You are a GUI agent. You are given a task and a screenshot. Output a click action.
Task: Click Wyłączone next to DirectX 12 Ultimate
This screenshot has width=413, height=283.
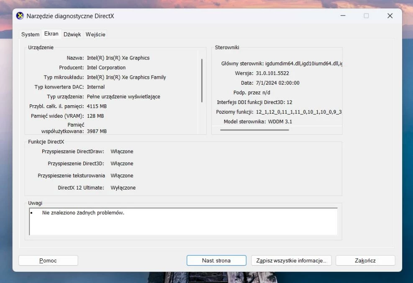pos(123,188)
